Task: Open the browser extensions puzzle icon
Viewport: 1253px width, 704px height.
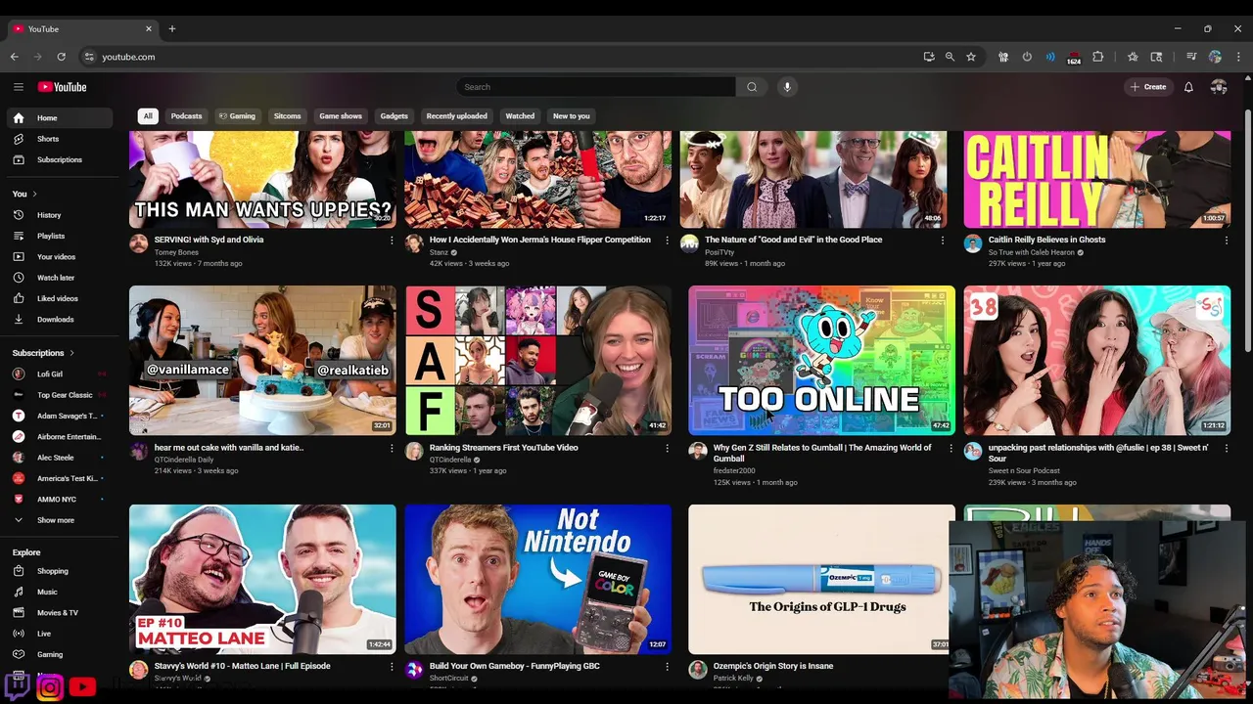Action: (1097, 57)
